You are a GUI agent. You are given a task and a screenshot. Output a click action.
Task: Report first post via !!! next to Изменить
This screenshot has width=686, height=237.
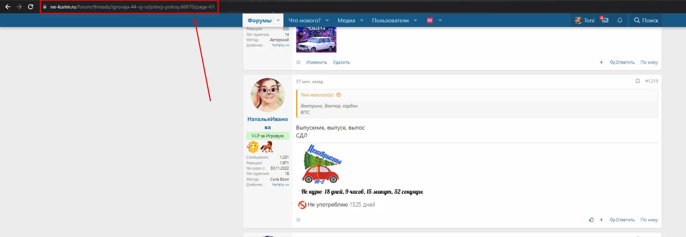(x=298, y=62)
